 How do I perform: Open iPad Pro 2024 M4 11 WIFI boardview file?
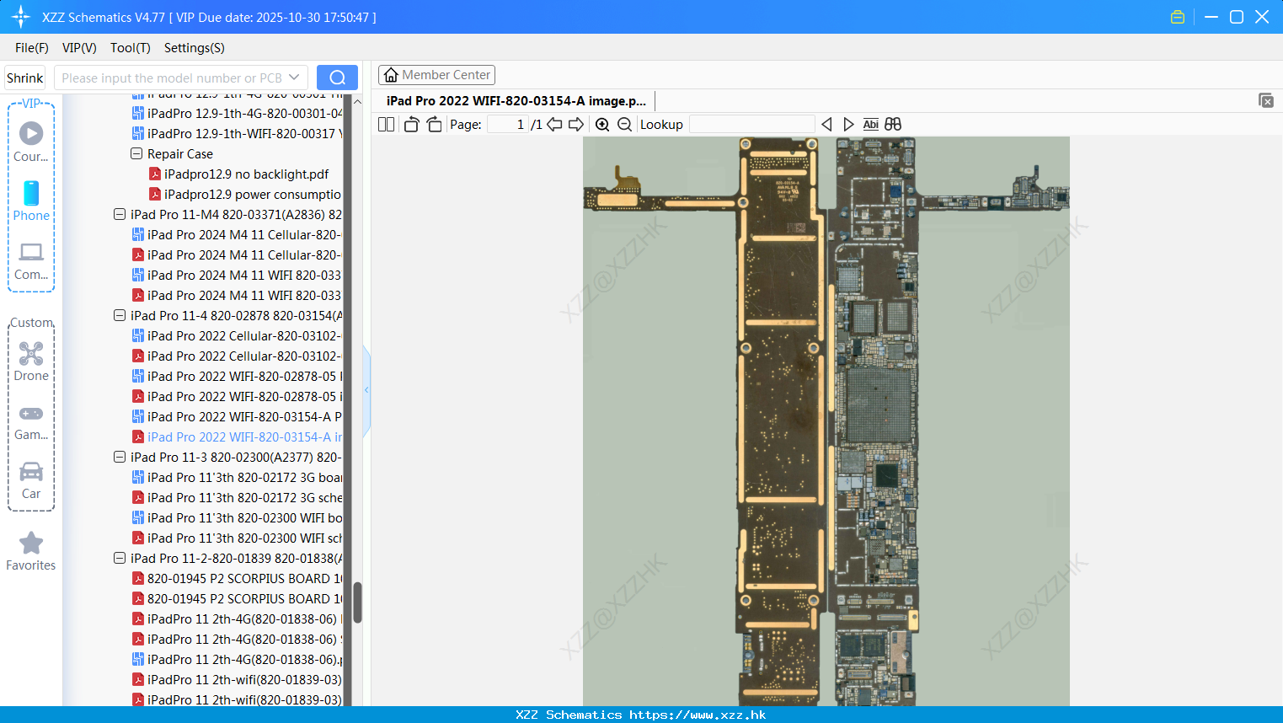(x=237, y=275)
